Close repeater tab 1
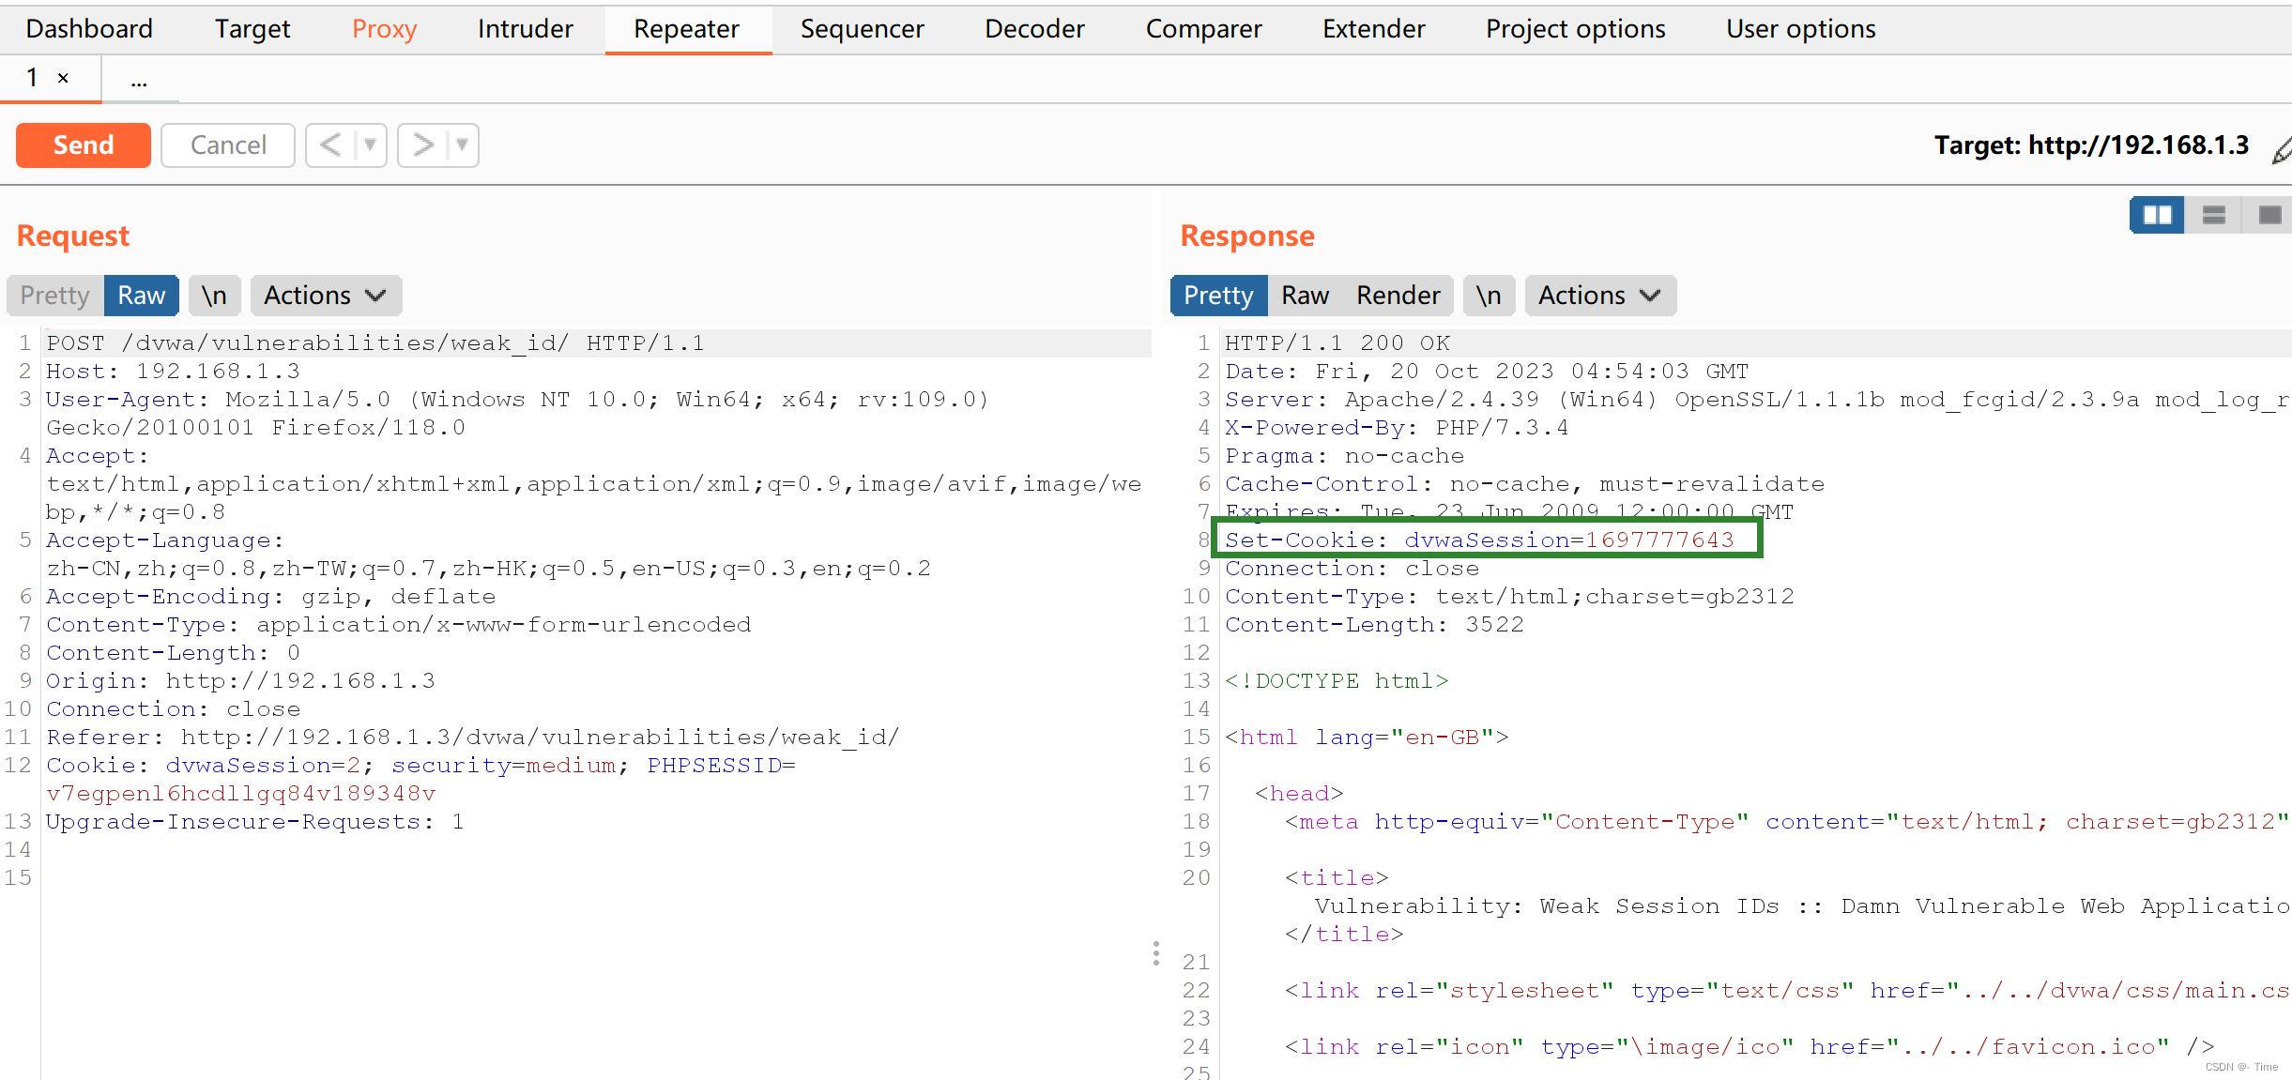 click(x=63, y=79)
